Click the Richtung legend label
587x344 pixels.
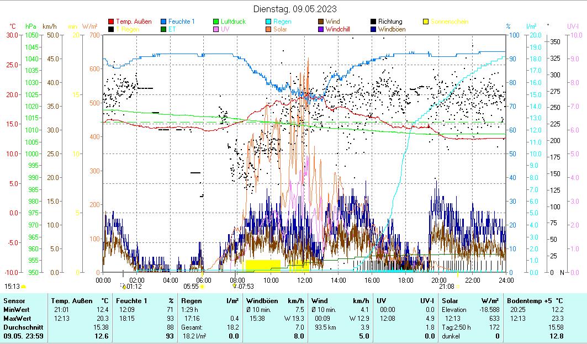[389, 22]
